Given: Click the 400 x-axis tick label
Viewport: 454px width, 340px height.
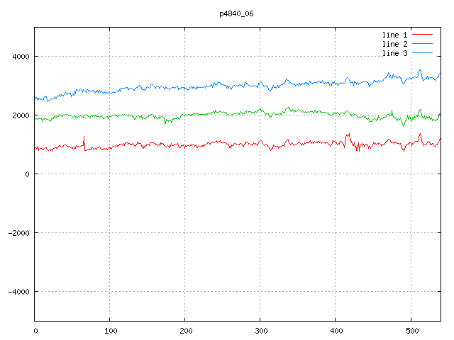Looking at the screenshot, I should (x=336, y=331).
